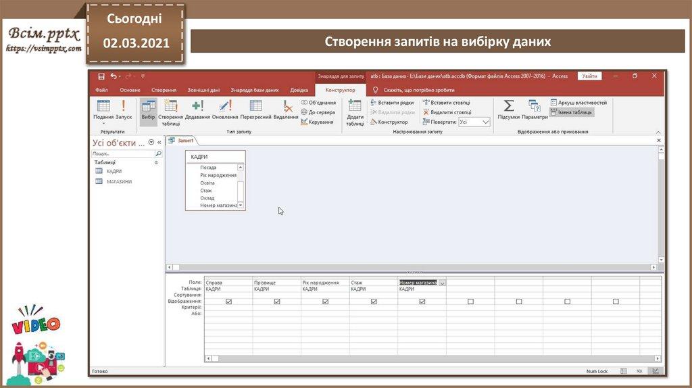Click the query grid horizontal scrollbar
The height and width of the screenshot is (388, 692).
click(x=432, y=358)
